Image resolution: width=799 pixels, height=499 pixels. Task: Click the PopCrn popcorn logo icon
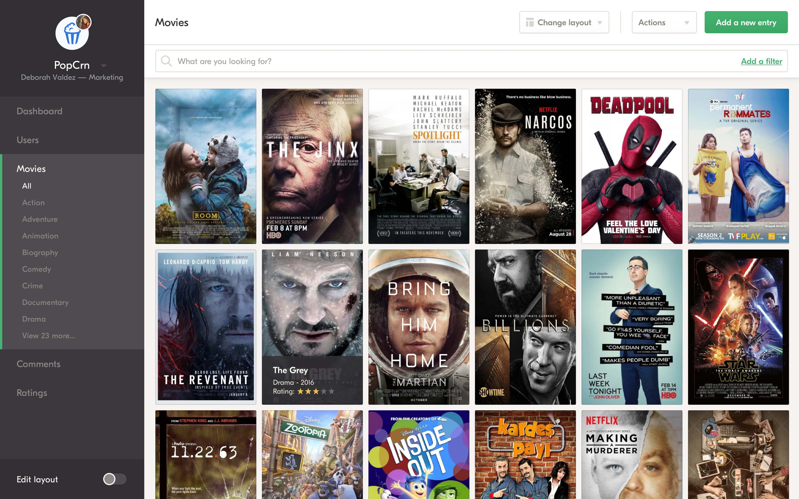[x=71, y=34]
